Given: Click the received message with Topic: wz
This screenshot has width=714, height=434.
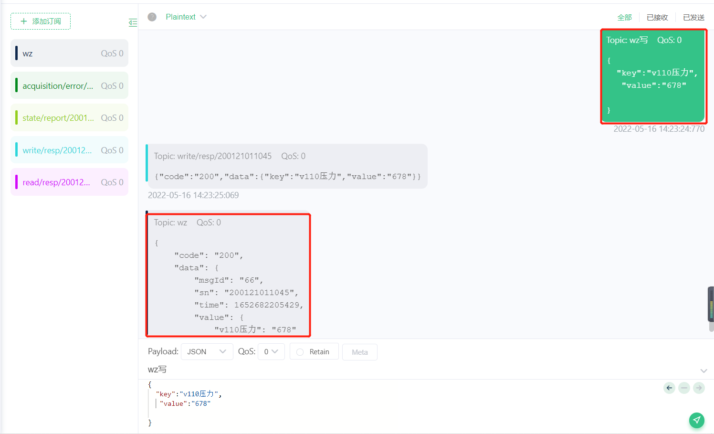Looking at the screenshot, I should point(228,275).
